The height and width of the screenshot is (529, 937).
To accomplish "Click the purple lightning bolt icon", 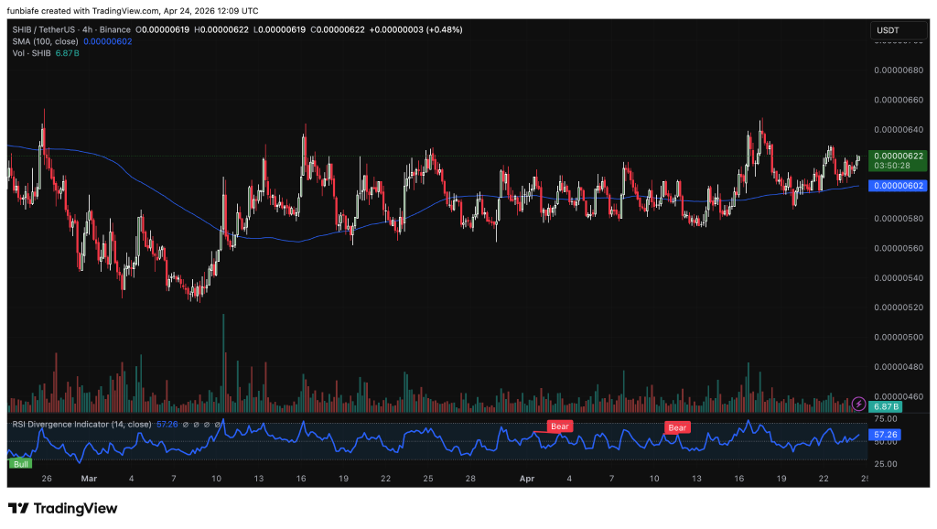I will pos(858,403).
